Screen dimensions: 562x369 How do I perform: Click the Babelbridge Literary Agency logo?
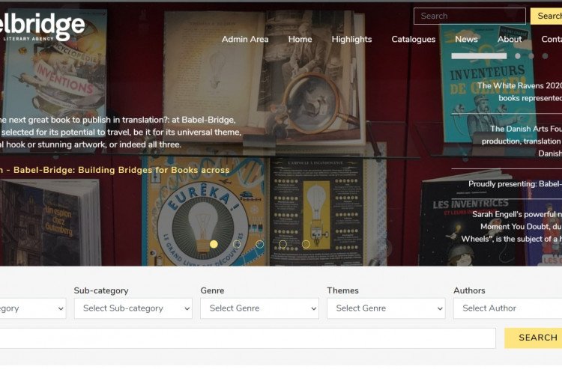coord(42,27)
